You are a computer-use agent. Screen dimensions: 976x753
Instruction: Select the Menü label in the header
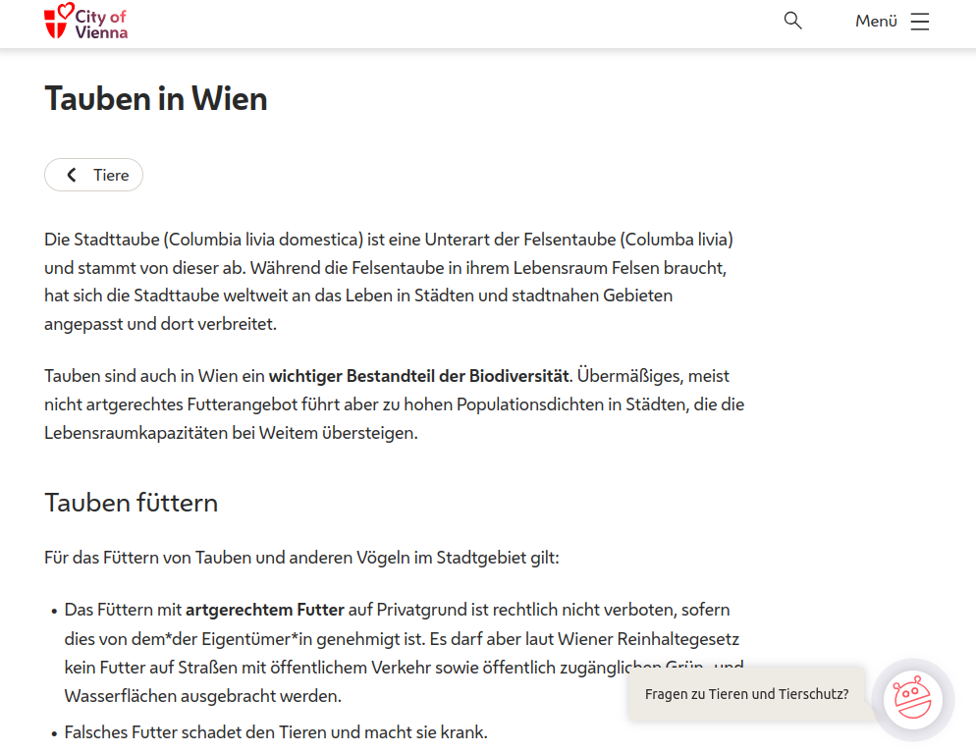tap(875, 20)
